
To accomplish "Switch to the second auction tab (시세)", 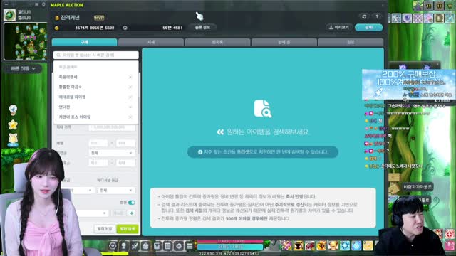I will [151, 42].
